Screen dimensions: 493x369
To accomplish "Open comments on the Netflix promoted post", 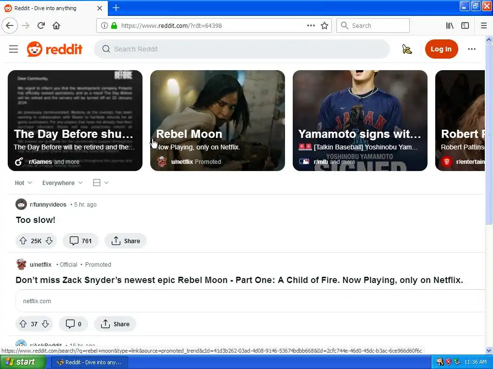I will pos(73,324).
